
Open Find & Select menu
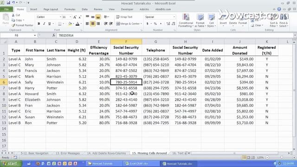click(x=283, y=20)
